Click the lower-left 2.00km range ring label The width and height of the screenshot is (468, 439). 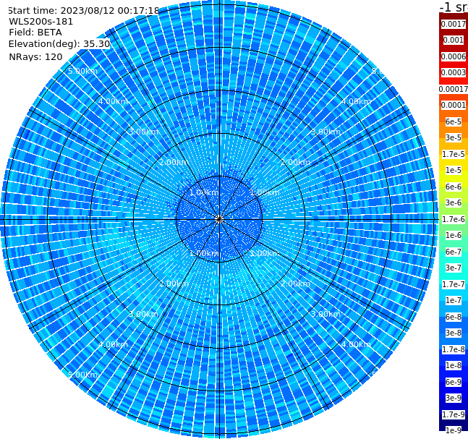tap(174, 284)
